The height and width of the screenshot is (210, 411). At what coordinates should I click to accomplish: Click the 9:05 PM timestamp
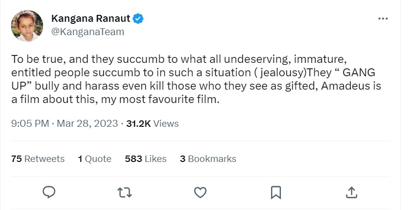click(30, 123)
